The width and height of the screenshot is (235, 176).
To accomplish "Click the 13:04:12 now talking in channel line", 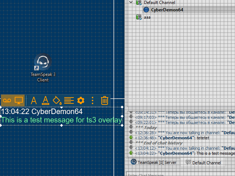I will 185,148.
